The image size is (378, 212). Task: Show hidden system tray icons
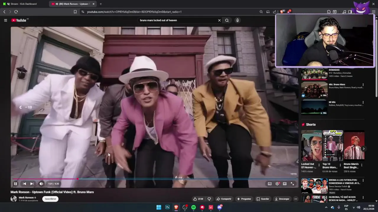tap(326, 207)
